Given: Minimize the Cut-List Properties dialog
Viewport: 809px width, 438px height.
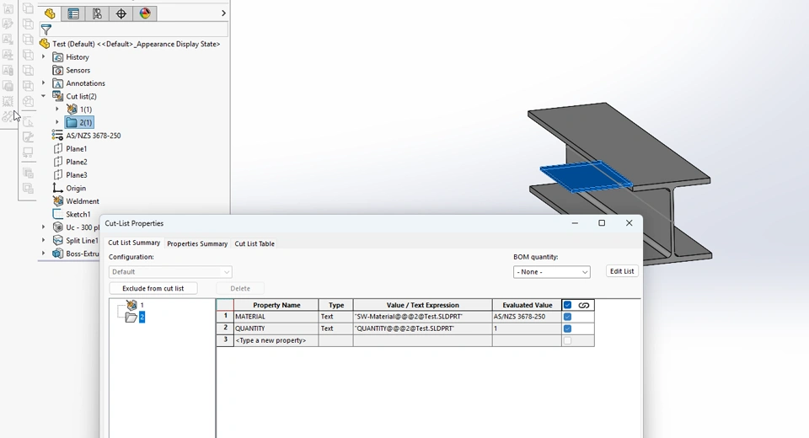Looking at the screenshot, I should click(575, 223).
